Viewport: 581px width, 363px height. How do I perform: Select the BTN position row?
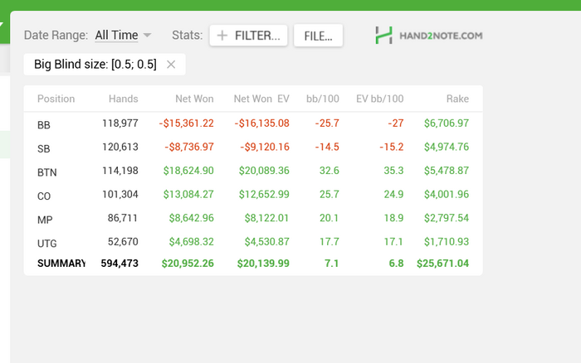[x=253, y=171]
